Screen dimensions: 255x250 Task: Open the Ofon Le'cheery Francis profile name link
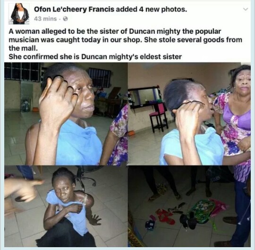click(74, 10)
